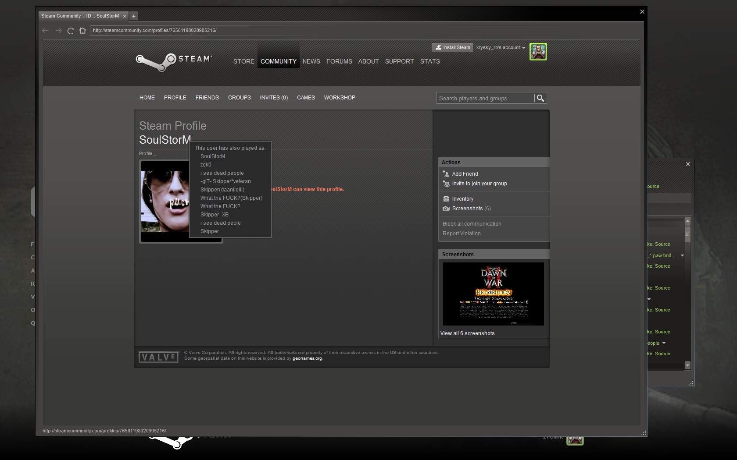Go to PROFILE tab
The image size is (737, 460).
[175, 98]
